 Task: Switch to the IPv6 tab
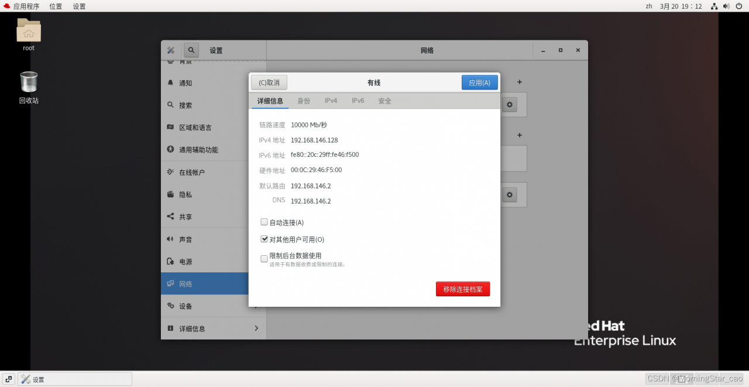(x=358, y=101)
